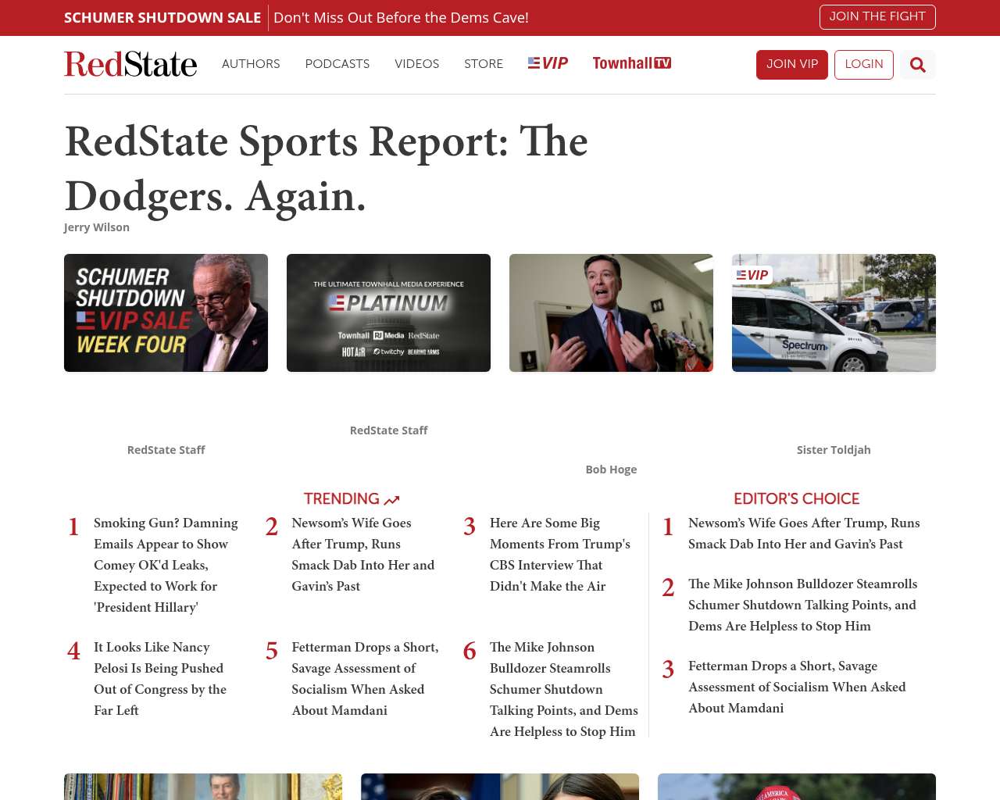Open trending story five about Fetterman
This screenshot has width=1000, height=800.
(x=365, y=679)
